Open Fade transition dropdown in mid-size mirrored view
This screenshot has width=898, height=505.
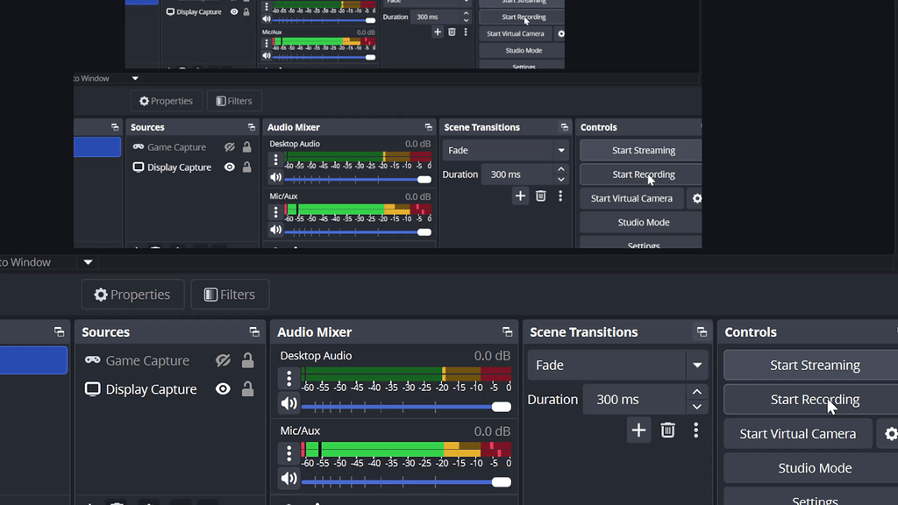pyautogui.click(x=561, y=150)
